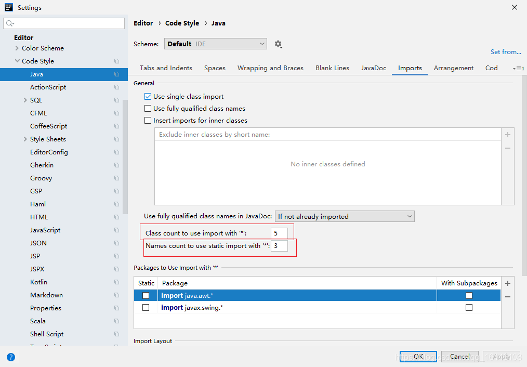527x367 pixels.
Task: Click copy-settings icon beside HTML
Action: pyautogui.click(x=116, y=217)
